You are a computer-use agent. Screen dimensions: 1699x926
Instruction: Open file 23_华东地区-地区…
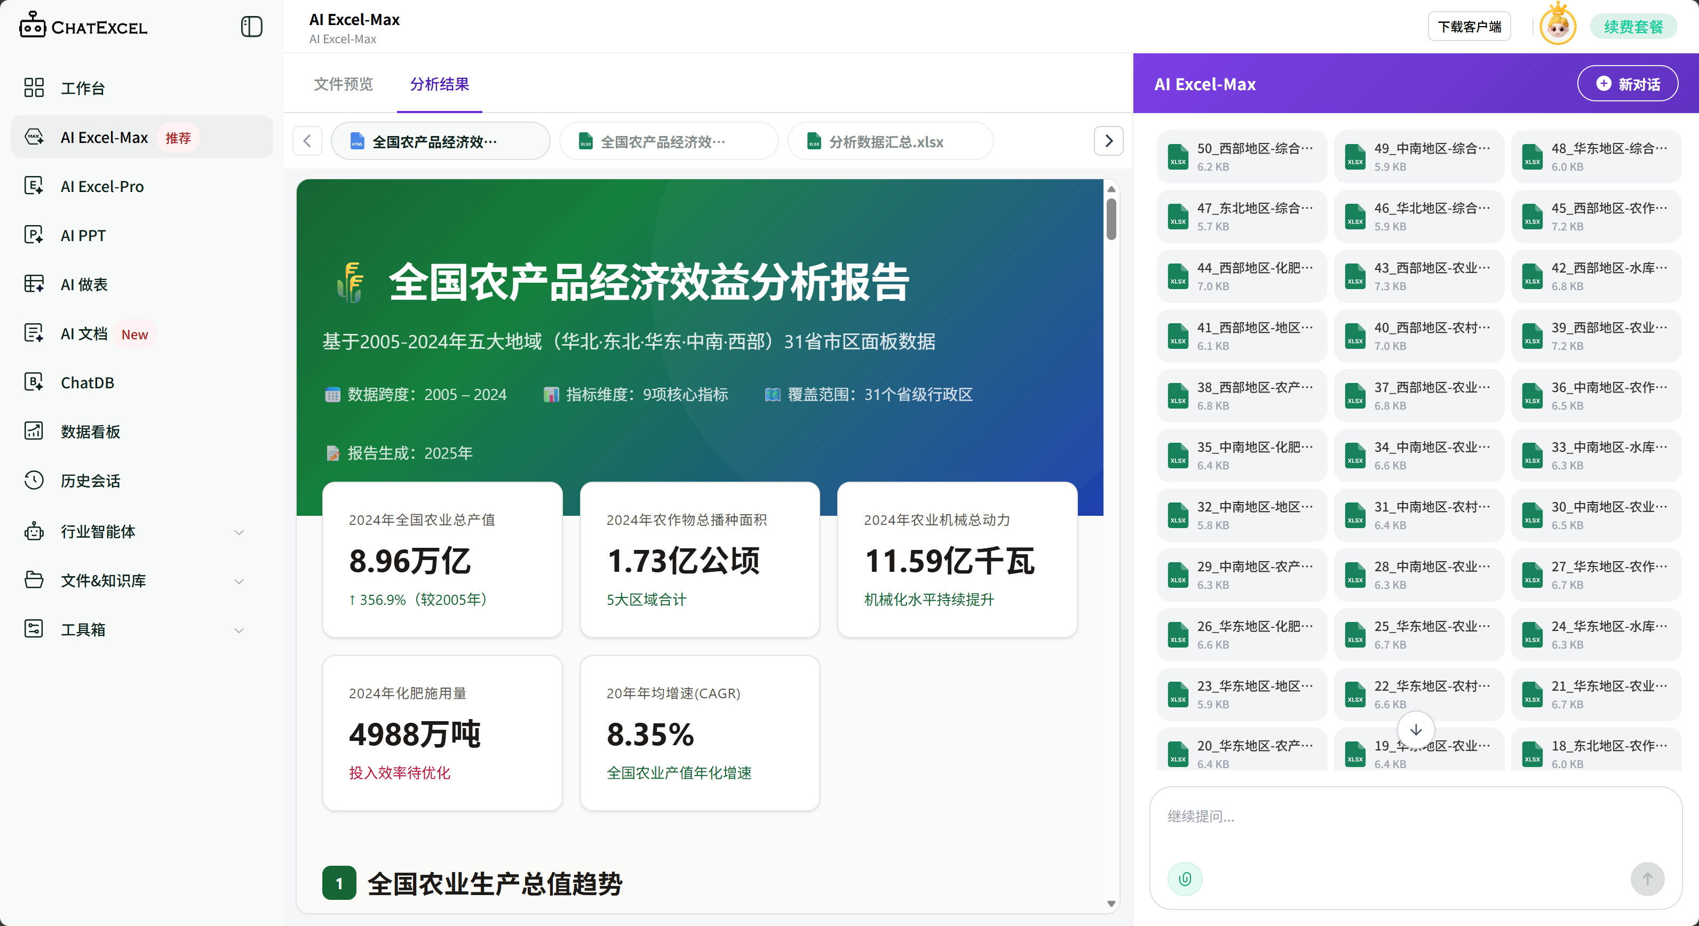point(1241,695)
